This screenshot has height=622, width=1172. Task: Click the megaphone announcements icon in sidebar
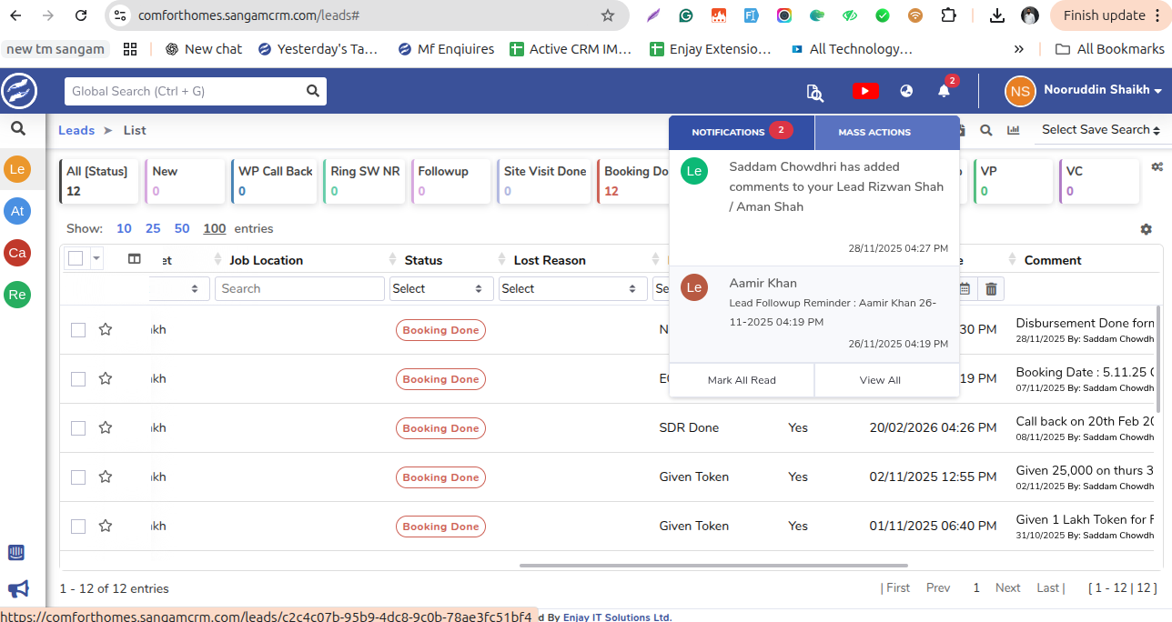click(17, 589)
